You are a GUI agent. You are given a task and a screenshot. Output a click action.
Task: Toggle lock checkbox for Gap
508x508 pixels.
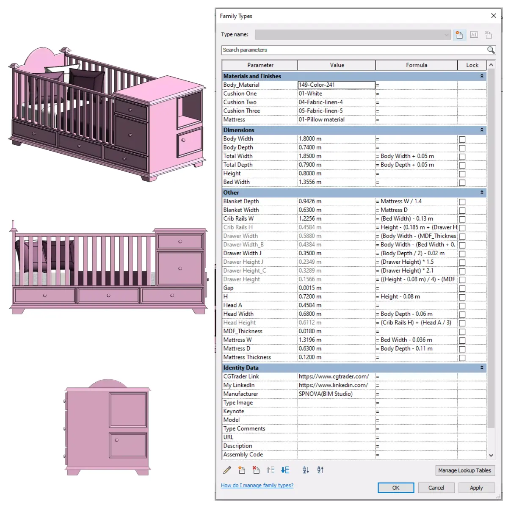point(462,289)
